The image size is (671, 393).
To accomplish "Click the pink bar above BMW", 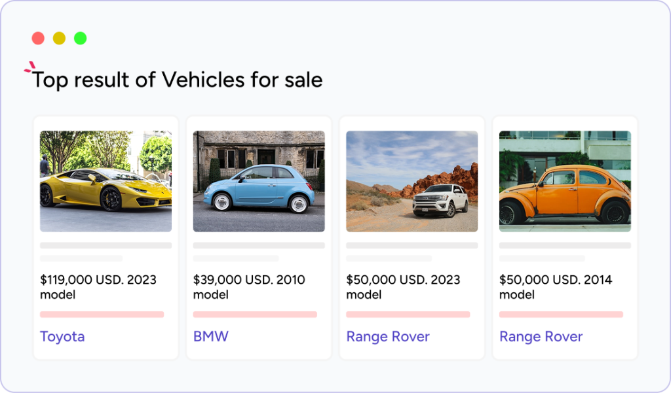I will [x=255, y=315].
